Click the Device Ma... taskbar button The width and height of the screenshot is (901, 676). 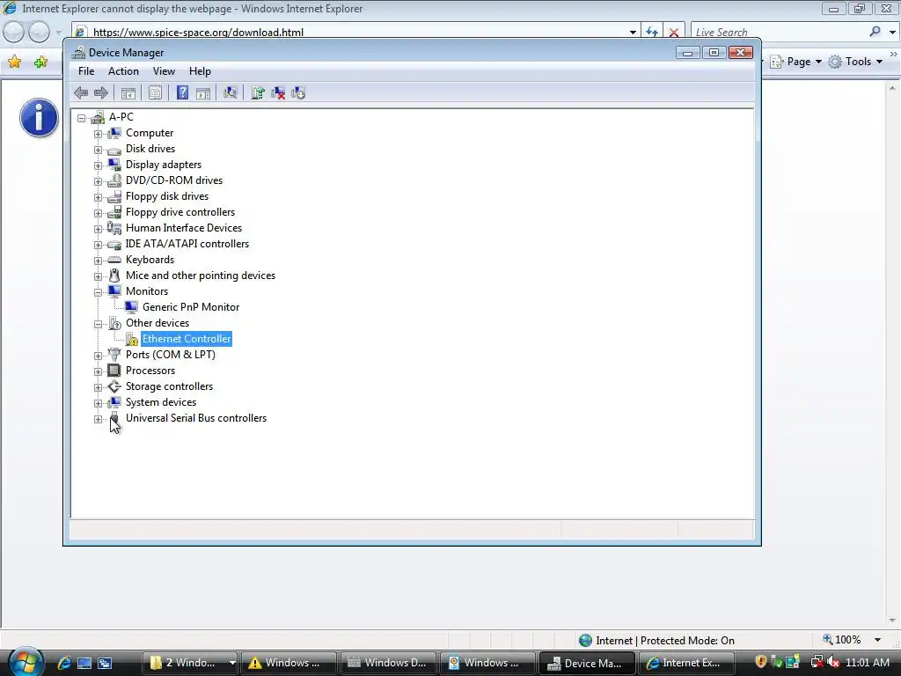pyautogui.click(x=587, y=663)
